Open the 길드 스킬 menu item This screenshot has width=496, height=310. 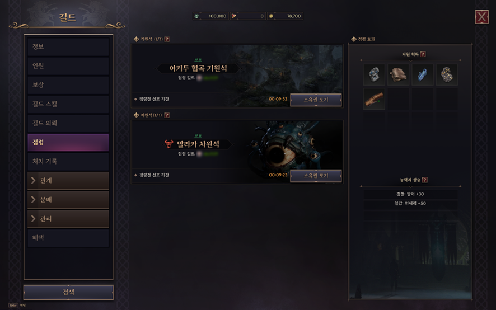point(68,104)
